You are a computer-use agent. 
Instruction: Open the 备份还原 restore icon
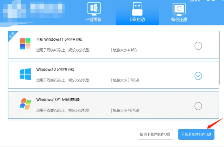click(179, 10)
